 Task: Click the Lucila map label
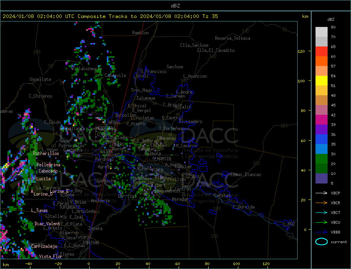pos(43,179)
